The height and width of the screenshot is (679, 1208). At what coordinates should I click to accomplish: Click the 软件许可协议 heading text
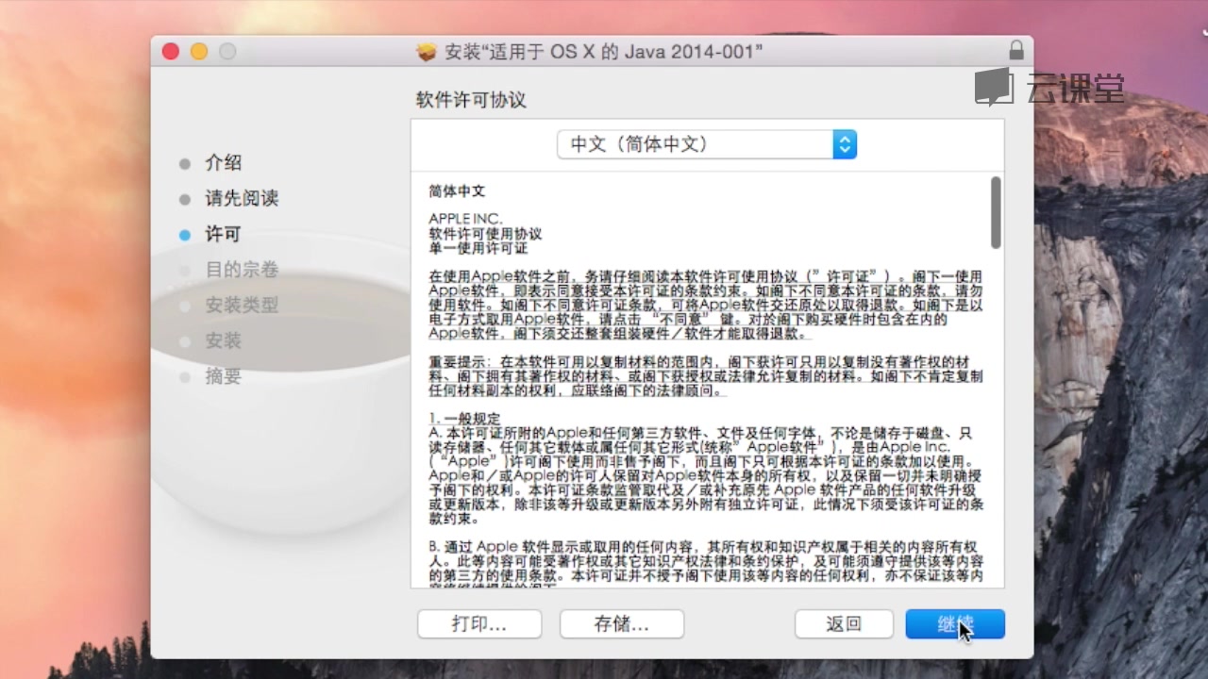click(471, 100)
